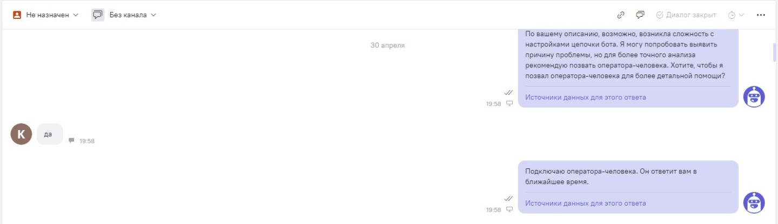Click the 'Диалог закрыт' status button

[686, 15]
